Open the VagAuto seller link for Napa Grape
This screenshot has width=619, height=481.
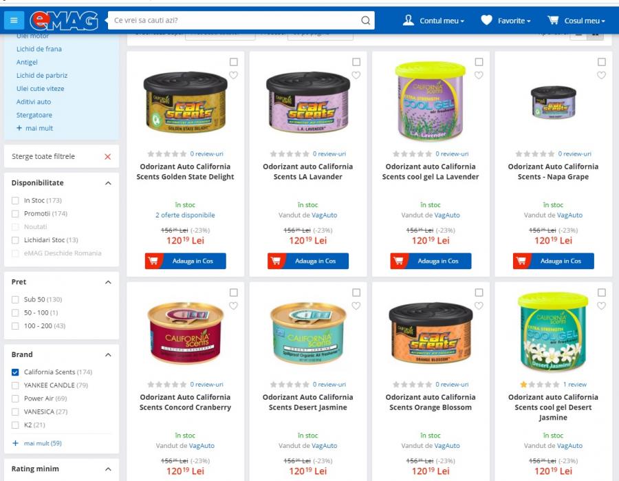[569, 215]
